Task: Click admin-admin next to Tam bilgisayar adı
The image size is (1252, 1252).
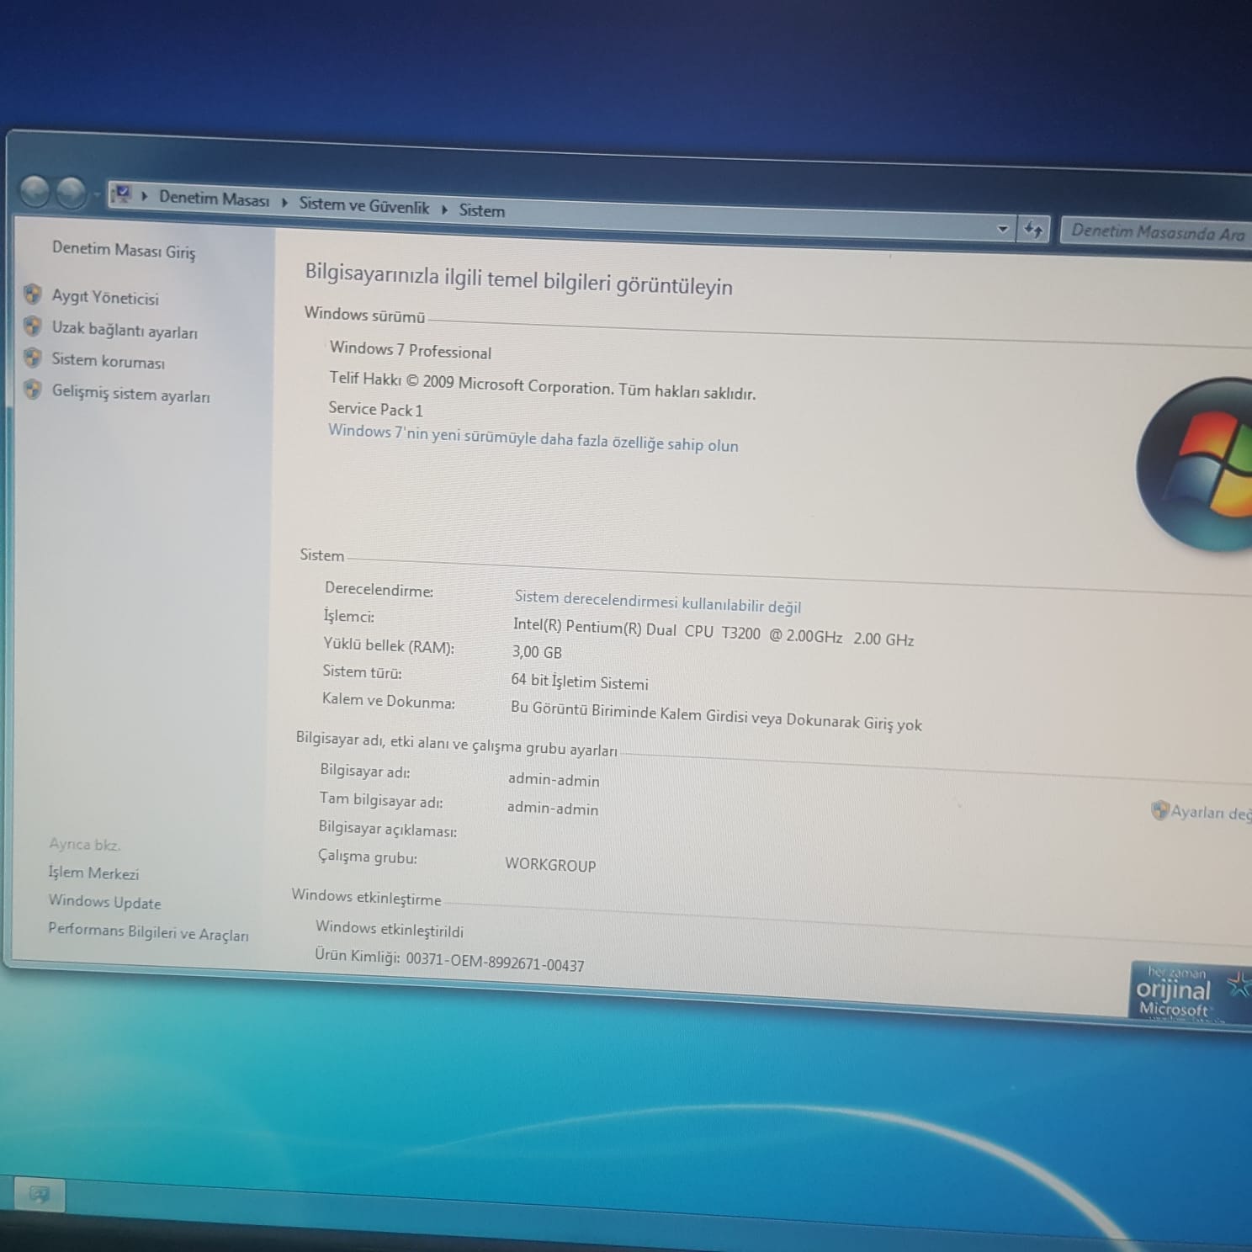Action: point(553,809)
